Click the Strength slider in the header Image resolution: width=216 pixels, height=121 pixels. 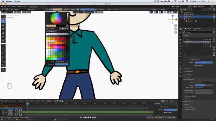tap(87, 9)
